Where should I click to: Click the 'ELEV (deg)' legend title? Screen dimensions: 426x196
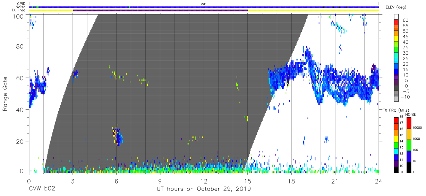(x=395, y=7)
